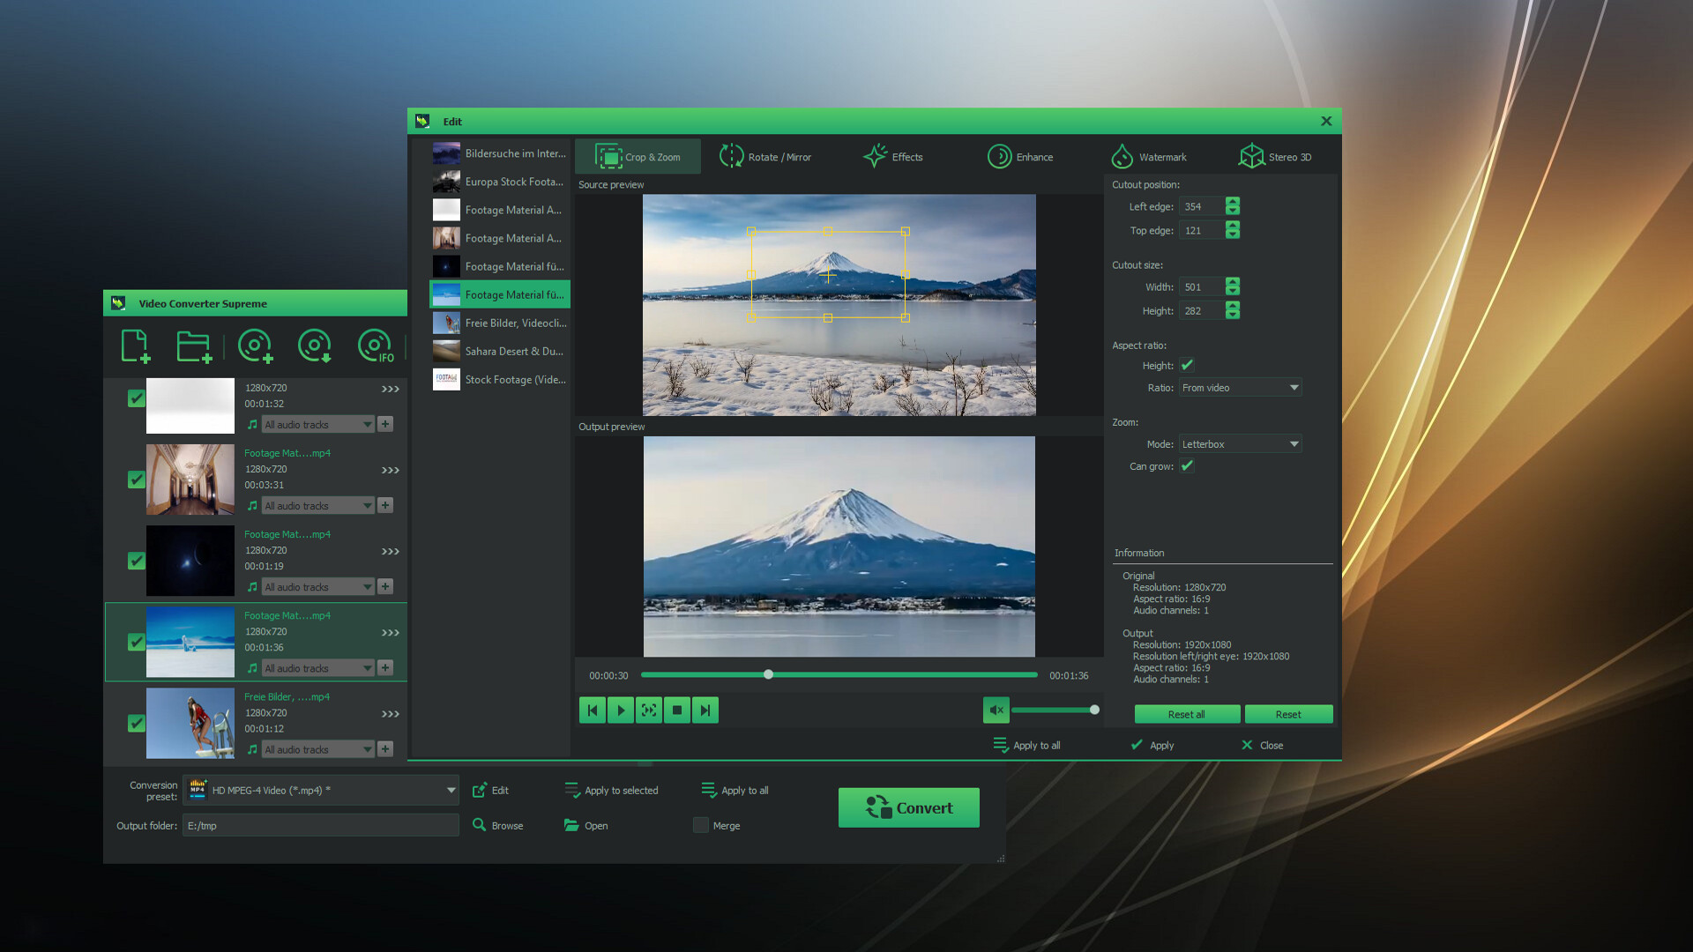Viewport: 1693px width, 952px height.
Task: Mute the preview audio
Action: [996, 710]
